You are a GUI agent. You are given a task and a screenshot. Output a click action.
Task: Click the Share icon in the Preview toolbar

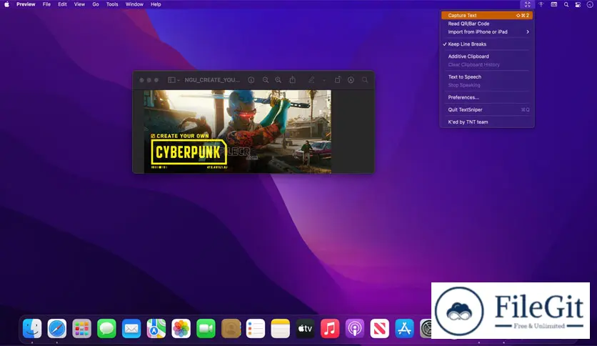tap(292, 79)
